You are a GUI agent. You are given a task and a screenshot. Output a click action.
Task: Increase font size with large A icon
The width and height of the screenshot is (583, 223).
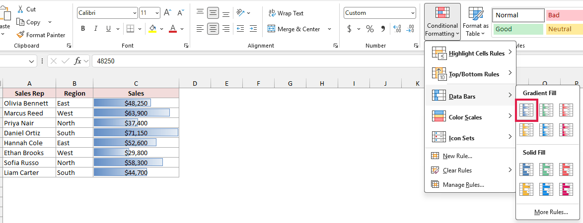coord(167,13)
